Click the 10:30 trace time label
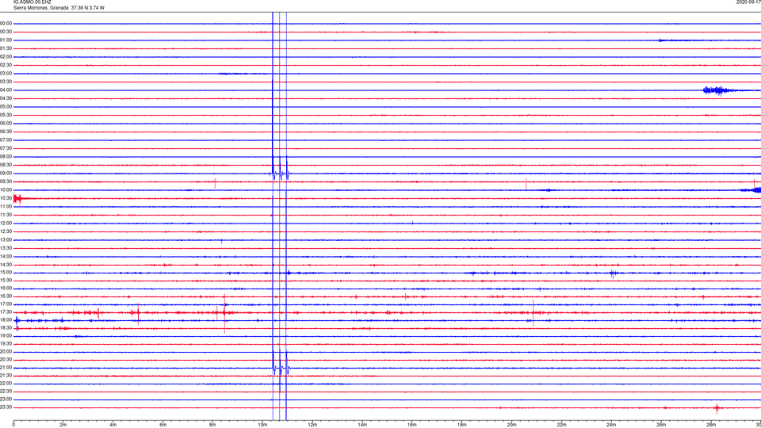This screenshot has width=761, height=428. point(6,198)
